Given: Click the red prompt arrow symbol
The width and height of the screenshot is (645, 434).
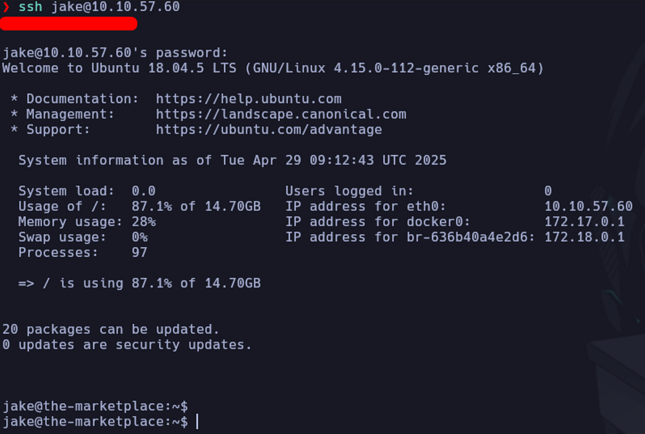Looking at the screenshot, I should 6,7.
